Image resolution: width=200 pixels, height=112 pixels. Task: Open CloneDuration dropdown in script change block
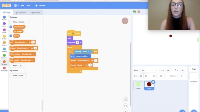pyautogui.click(x=83, y=61)
